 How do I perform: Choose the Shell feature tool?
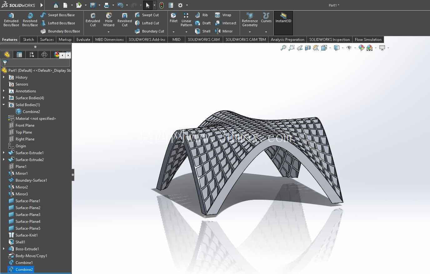tap(203, 31)
